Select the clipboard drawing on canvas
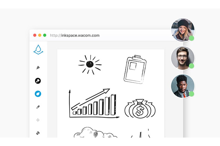The width and height of the screenshot is (220, 146). coord(135,69)
